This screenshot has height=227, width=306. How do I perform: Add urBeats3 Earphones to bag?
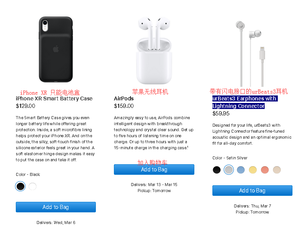coord(252,191)
